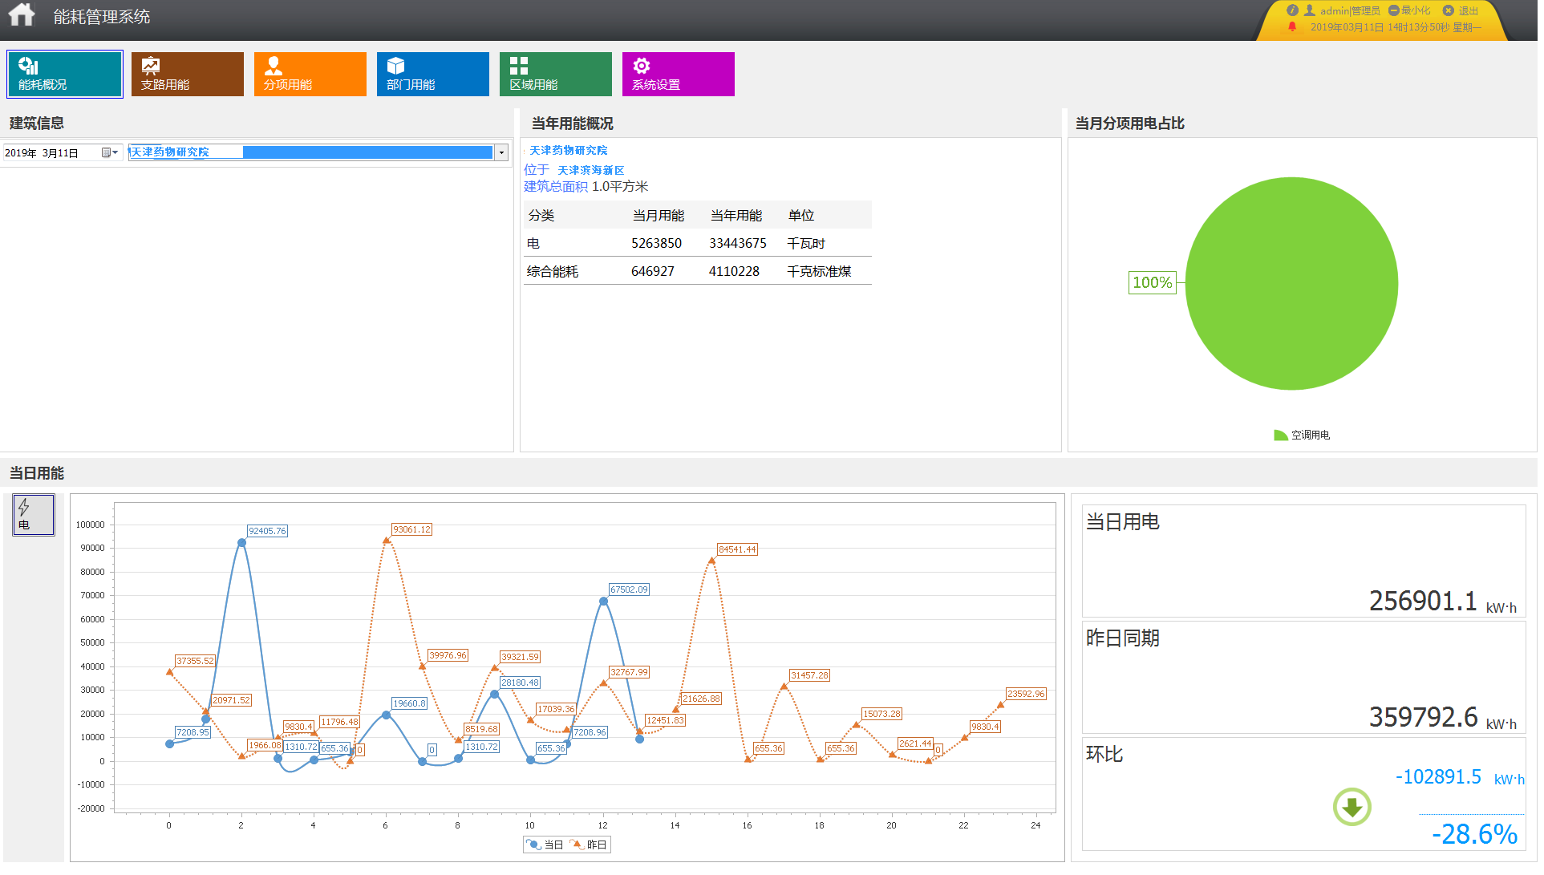Switch to 分项用能 tab
The width and height of the screenshot is (1544, 875).
310,74
